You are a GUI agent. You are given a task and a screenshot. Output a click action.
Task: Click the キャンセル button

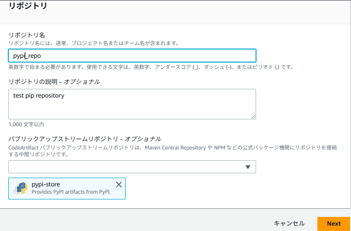coord(289,223)
